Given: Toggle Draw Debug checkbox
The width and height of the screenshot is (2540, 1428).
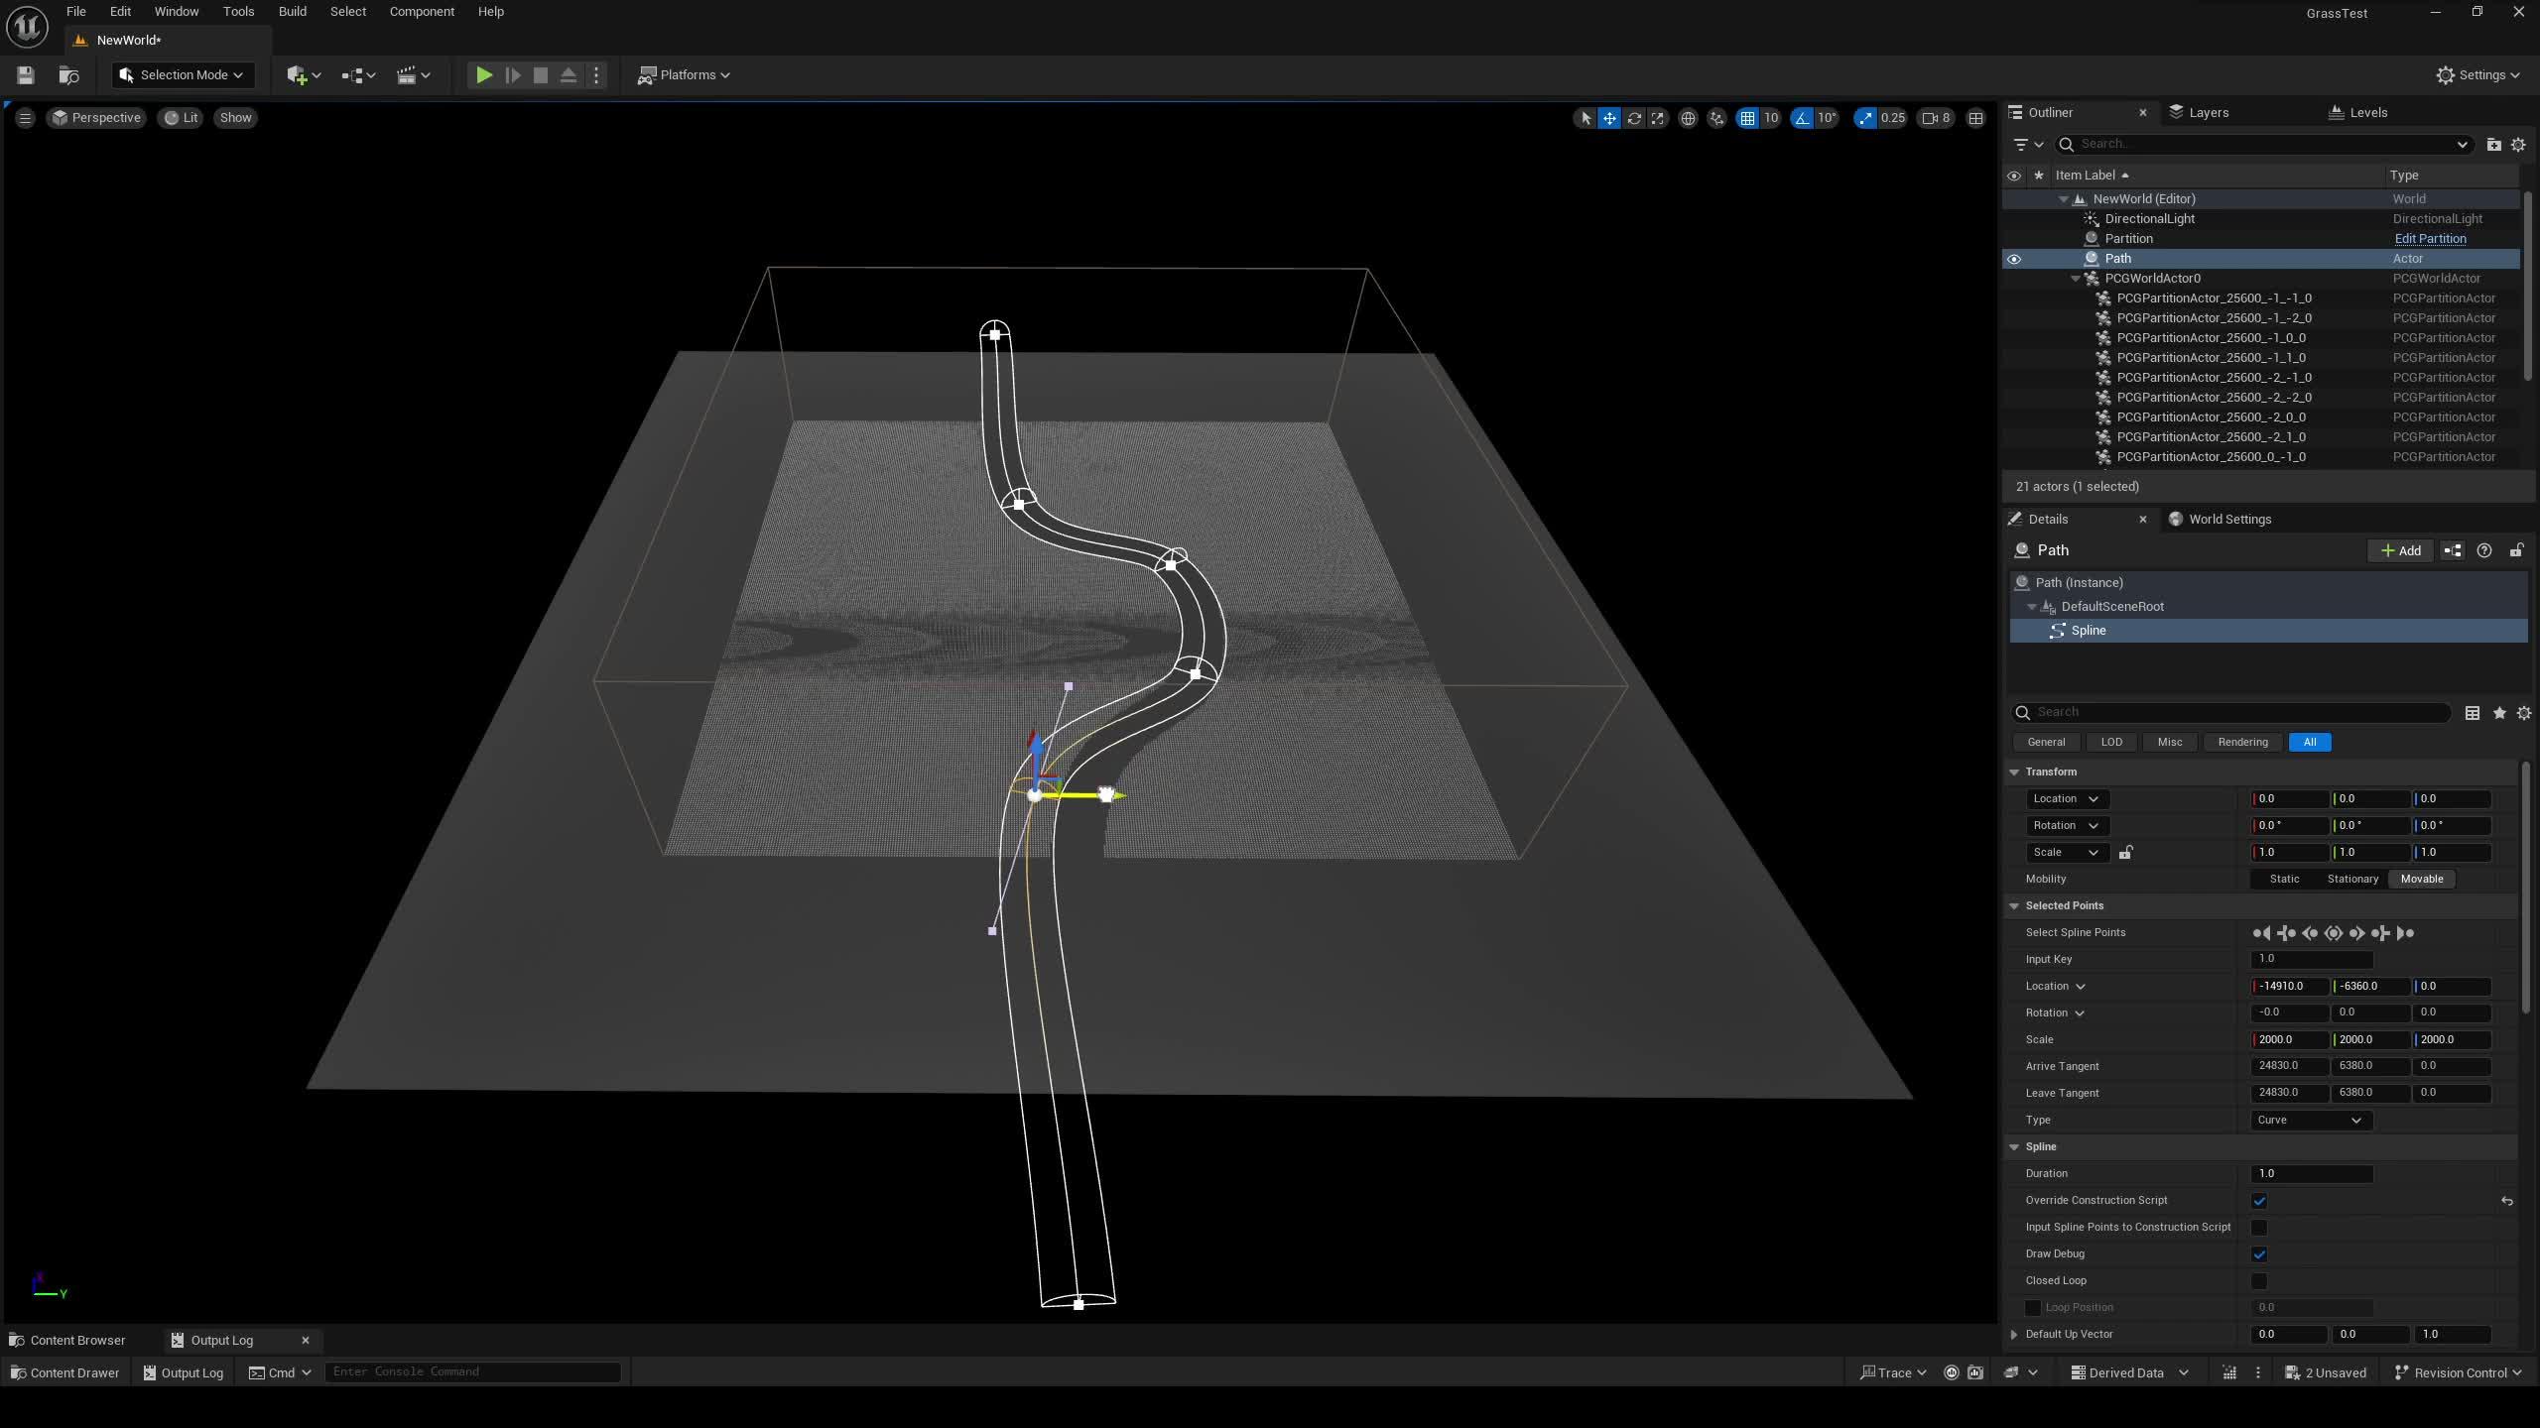Looking at the screenshot, I should click(2259, 1254).
